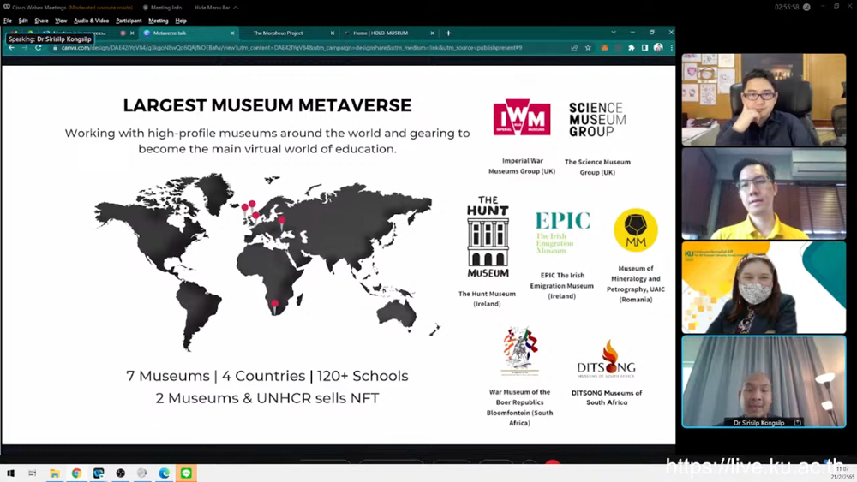Toggle the browser side panel icon
Image resolution: width=857 pixels, height=482 pixels.
coord(645,48)
